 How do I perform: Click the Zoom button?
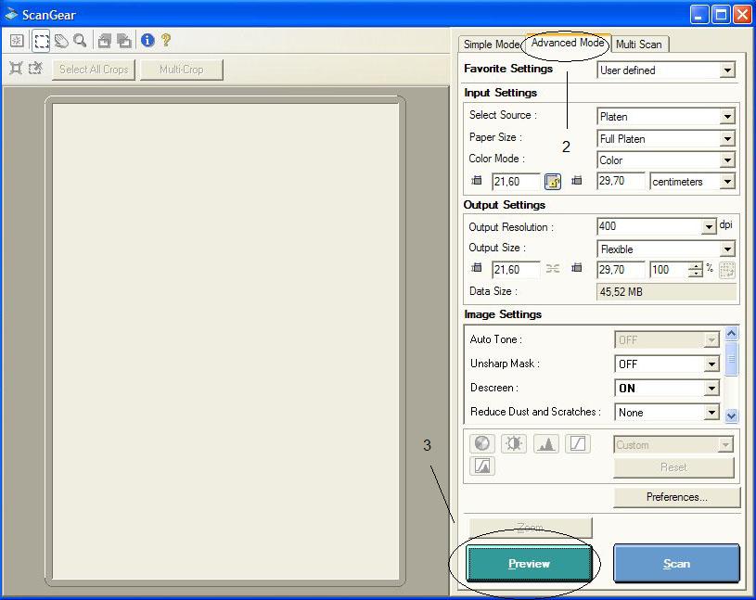tap(531, 528)
